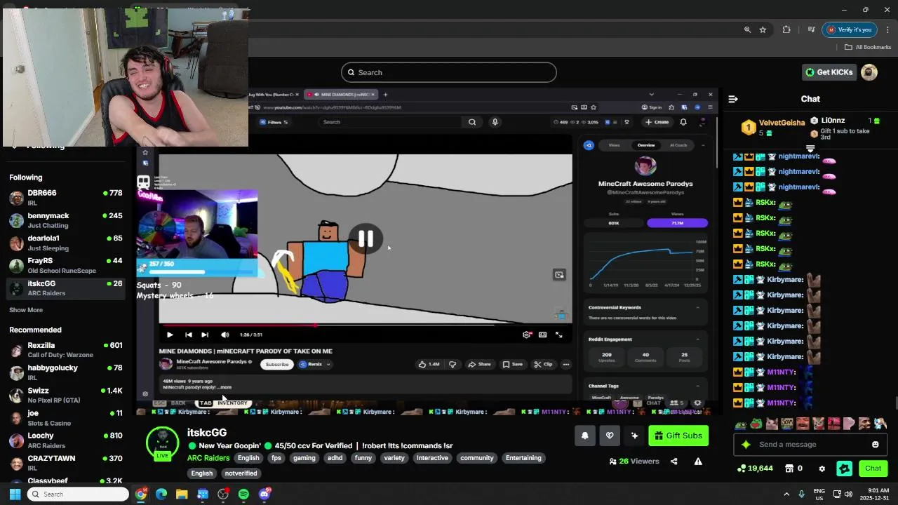Expand the Remix dropdown arrow

328,365
